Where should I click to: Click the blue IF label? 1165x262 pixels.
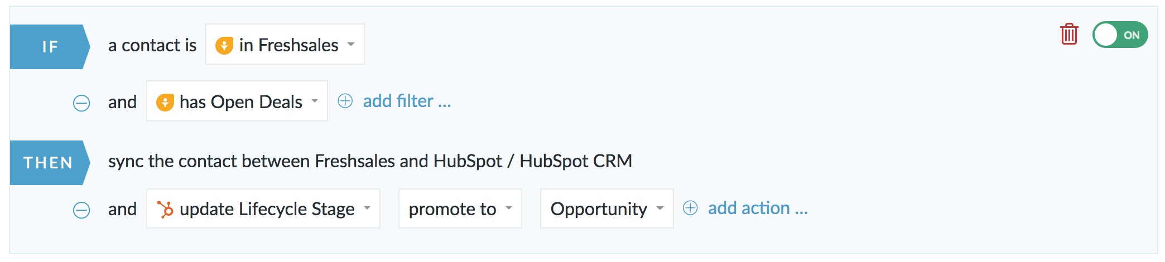coord(50,47)
